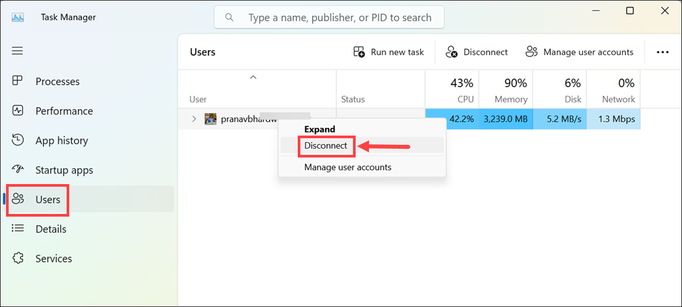This screenshot has height=307, width=682.
Task: Open the hamburger navigation menu
Action: [17, 51]
